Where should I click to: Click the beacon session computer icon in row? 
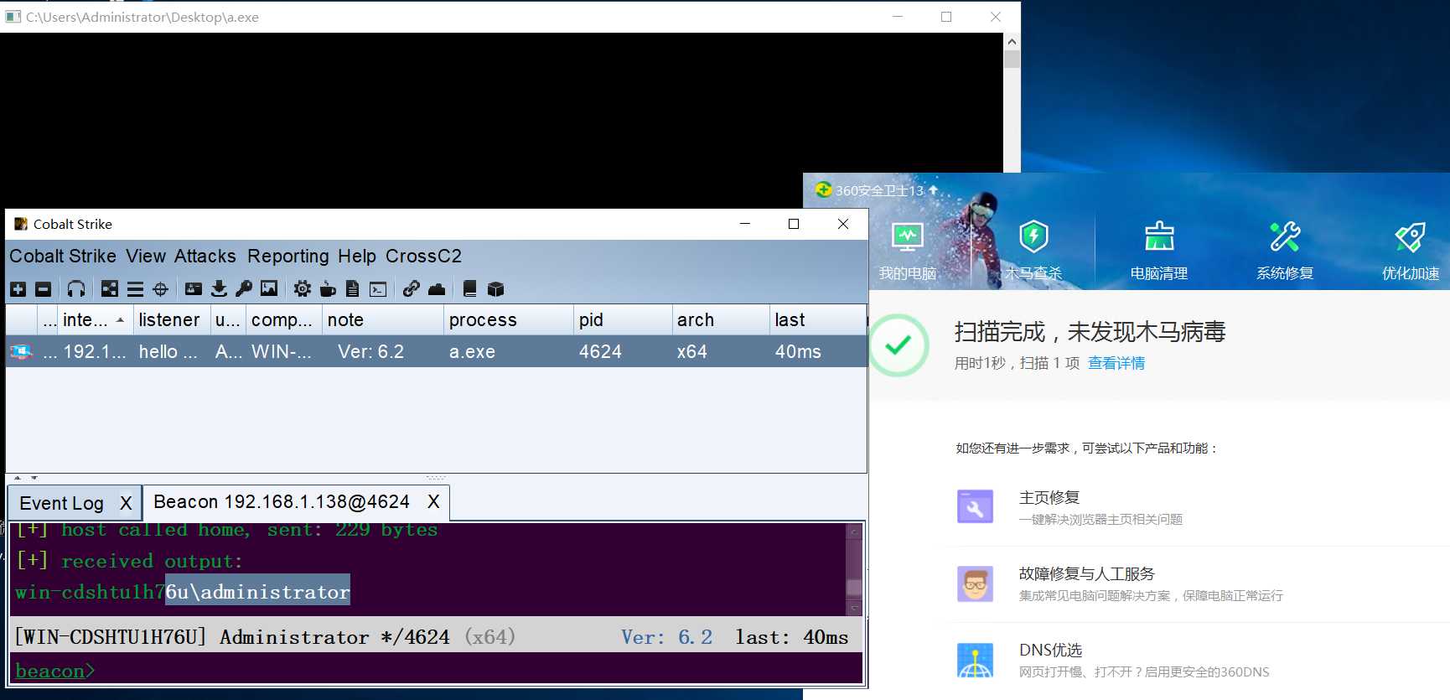coord(21,352)
